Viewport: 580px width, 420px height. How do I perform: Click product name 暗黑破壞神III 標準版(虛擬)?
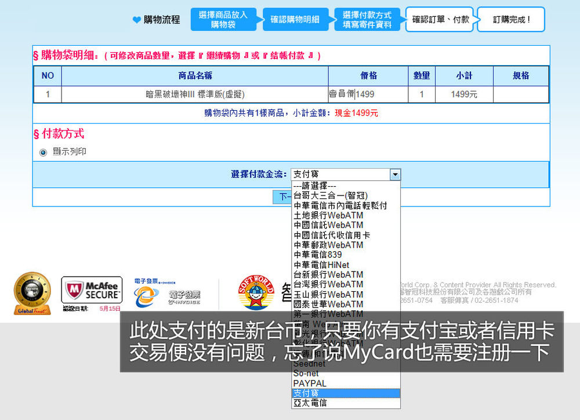[x=195, y=95]
